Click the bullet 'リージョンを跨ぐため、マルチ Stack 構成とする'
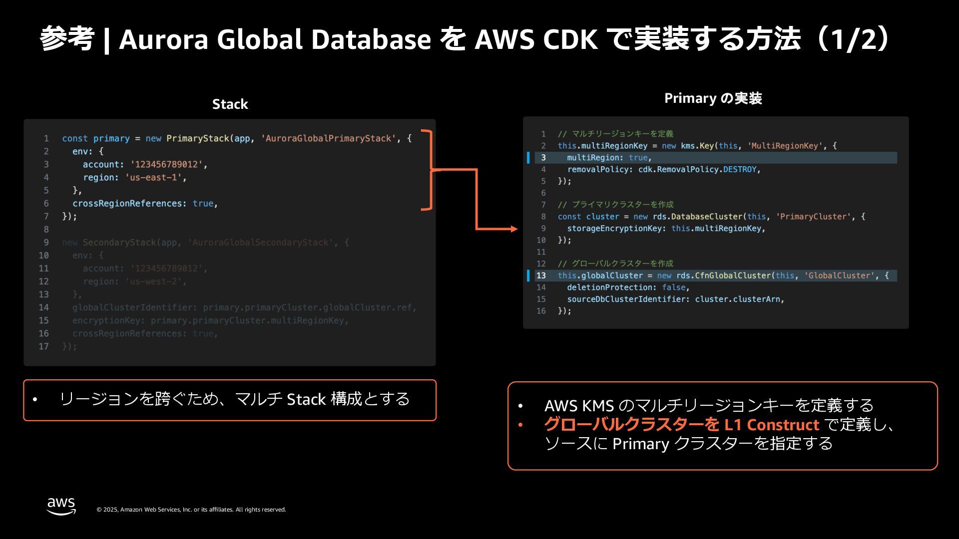Screen dimensions: 959x539 coord(234,399)
